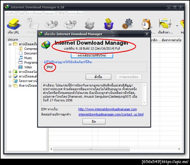
Task: Click the สั่งซื้อ (Order) button
Action: point(98,77)
